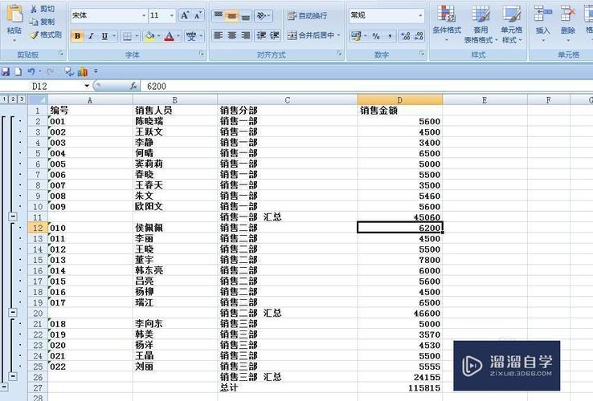Image resolution: width=593 pixels, height=401 pixels.
Task: Open the font size combo box (11)
Action: (x=162, y=15)
